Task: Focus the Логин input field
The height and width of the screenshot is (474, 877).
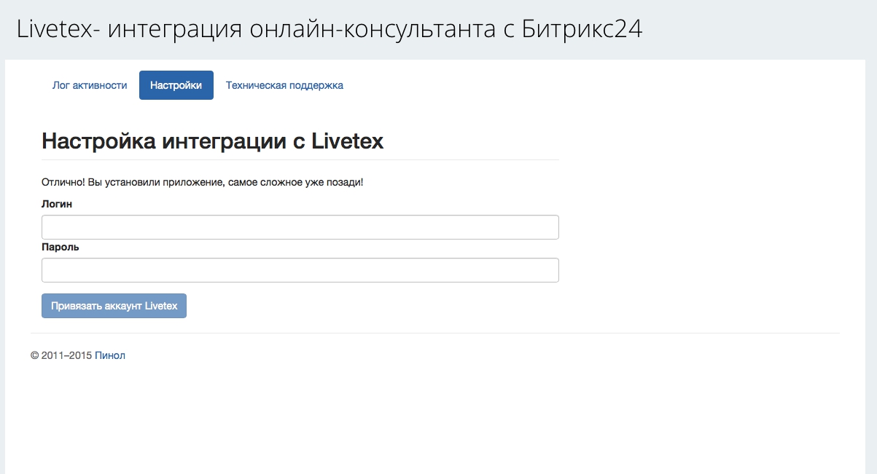Action: click(x=300, y=227)
